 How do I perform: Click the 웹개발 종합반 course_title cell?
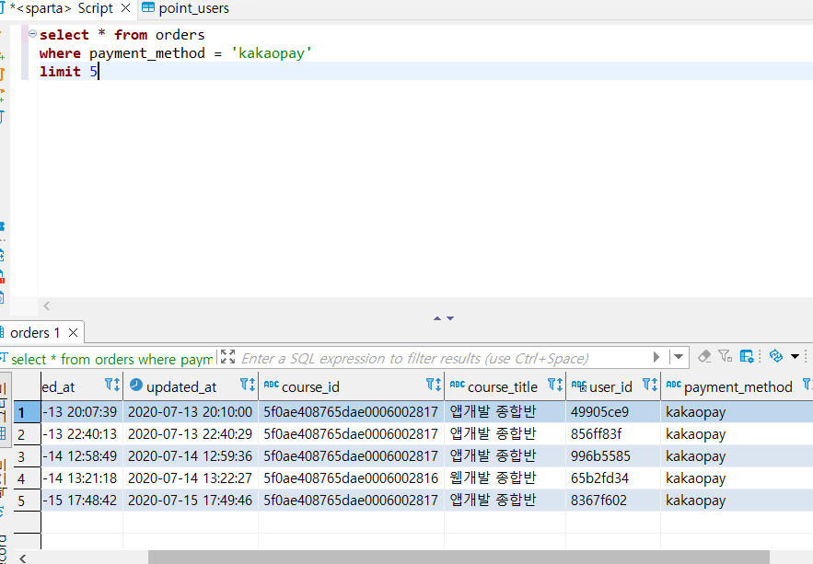(x=505, y=478)
